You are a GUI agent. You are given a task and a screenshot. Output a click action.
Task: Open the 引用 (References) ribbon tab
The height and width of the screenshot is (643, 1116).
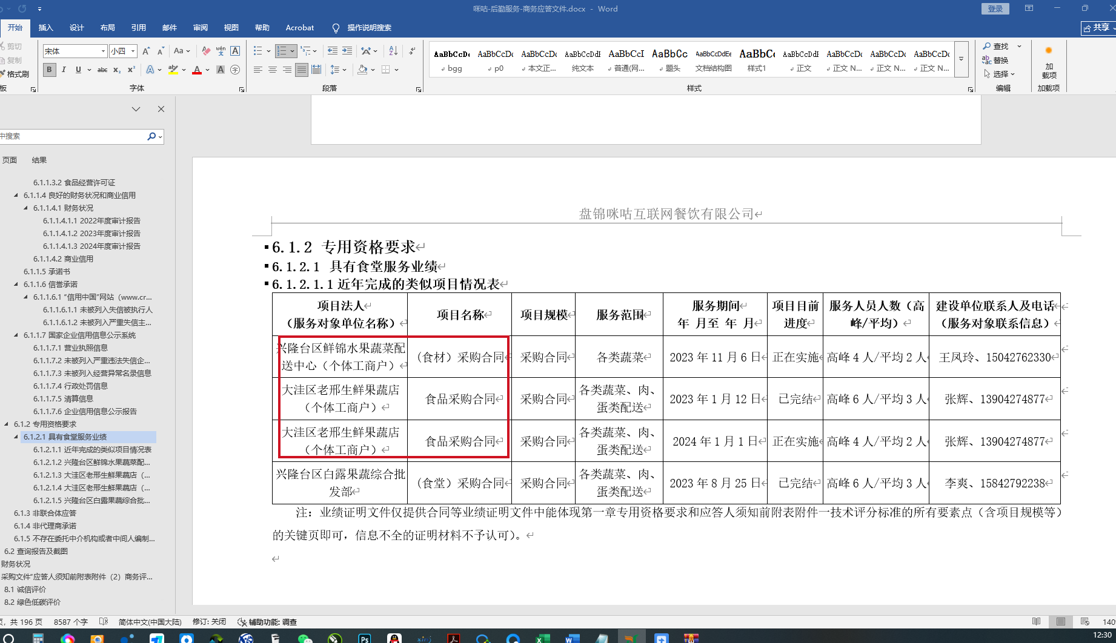pyautogui.click(x=139, y=28)
